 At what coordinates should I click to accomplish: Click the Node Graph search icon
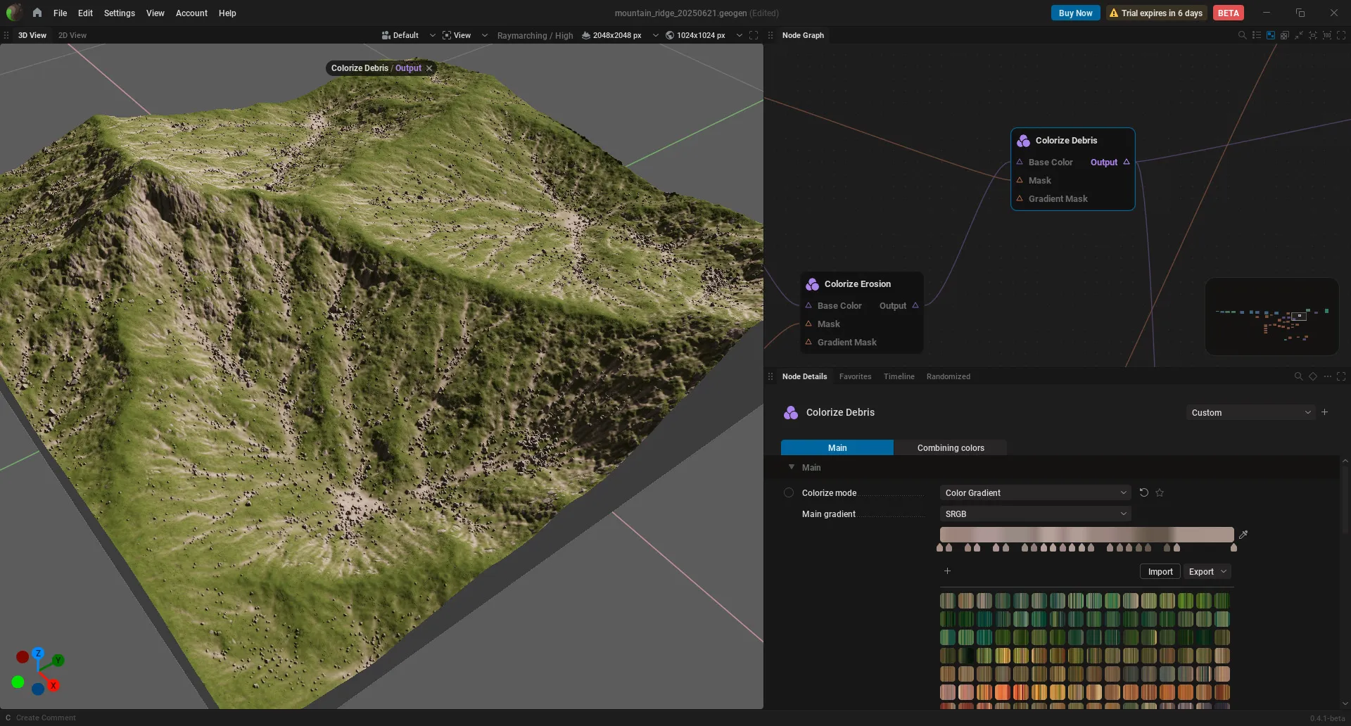(x=1242, y=35)
